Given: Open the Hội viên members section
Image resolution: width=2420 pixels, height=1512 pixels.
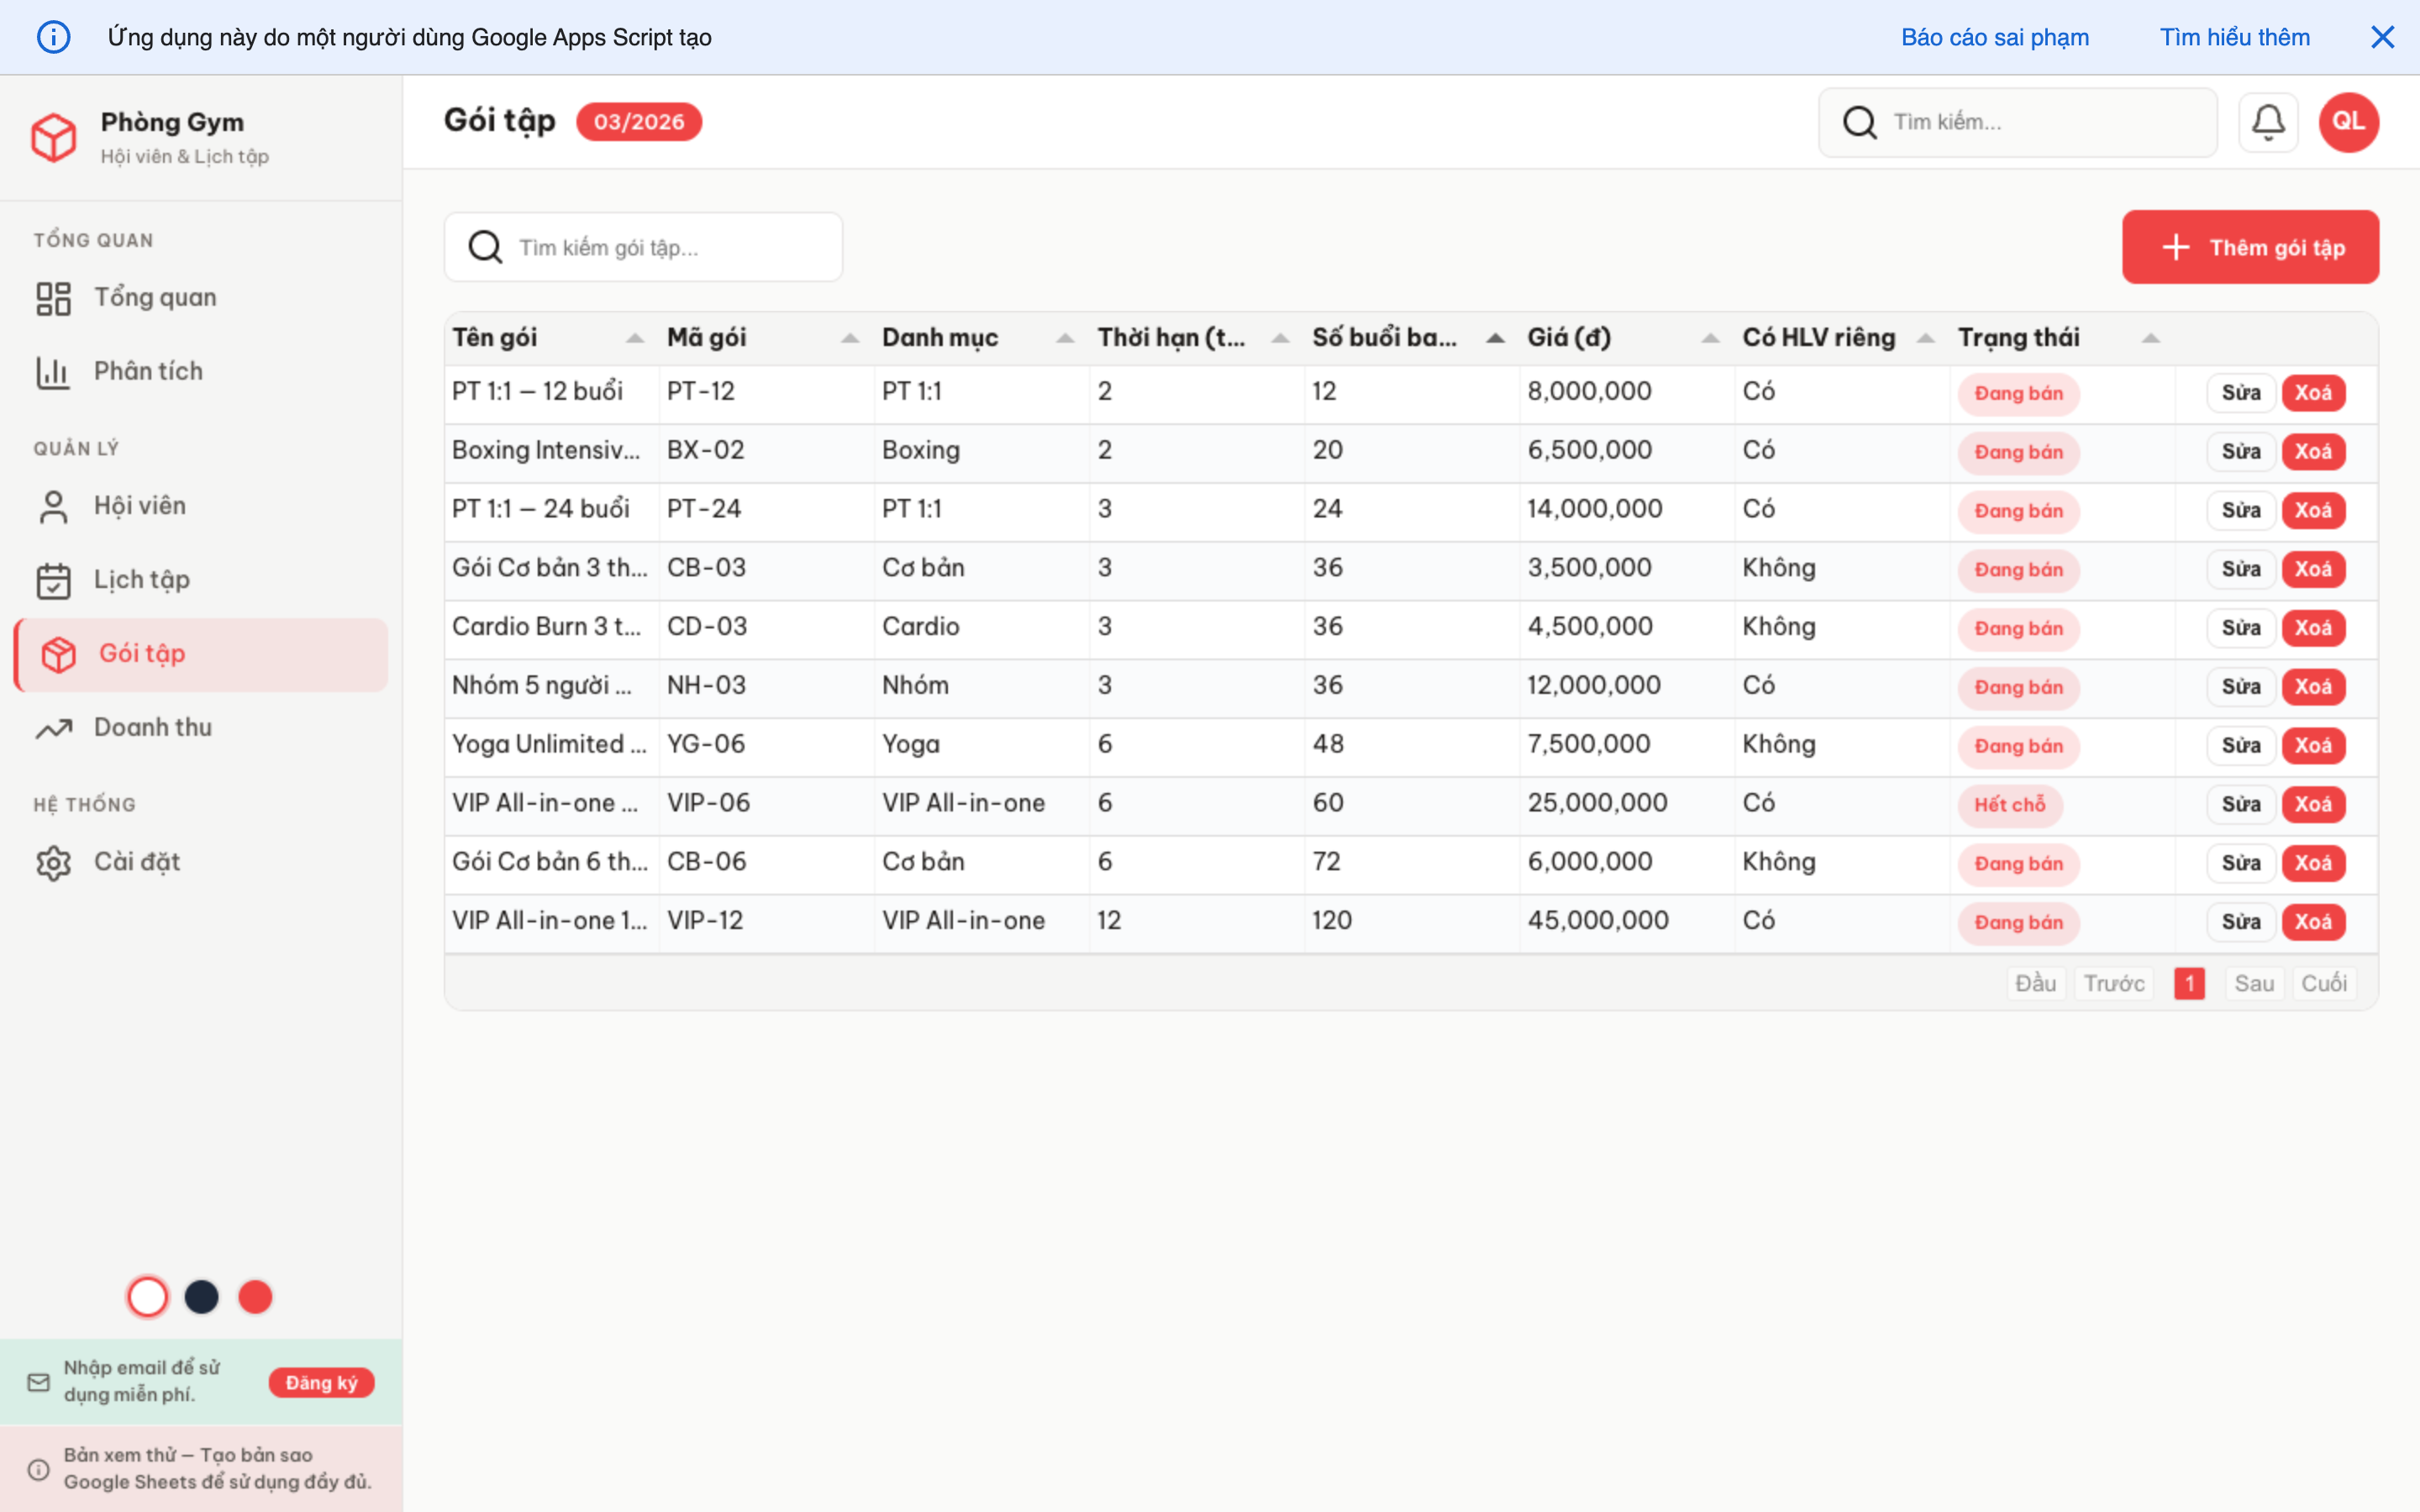Looking at the screenshot, I should 54,505.
